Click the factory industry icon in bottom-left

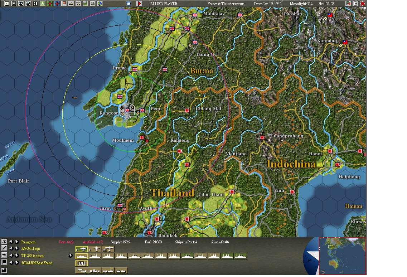tap(4, 271)
